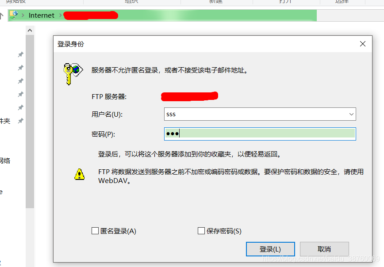Click the yellow warning triangle icon
Viewport: 384px width, 267px height.
pos(80,174)
